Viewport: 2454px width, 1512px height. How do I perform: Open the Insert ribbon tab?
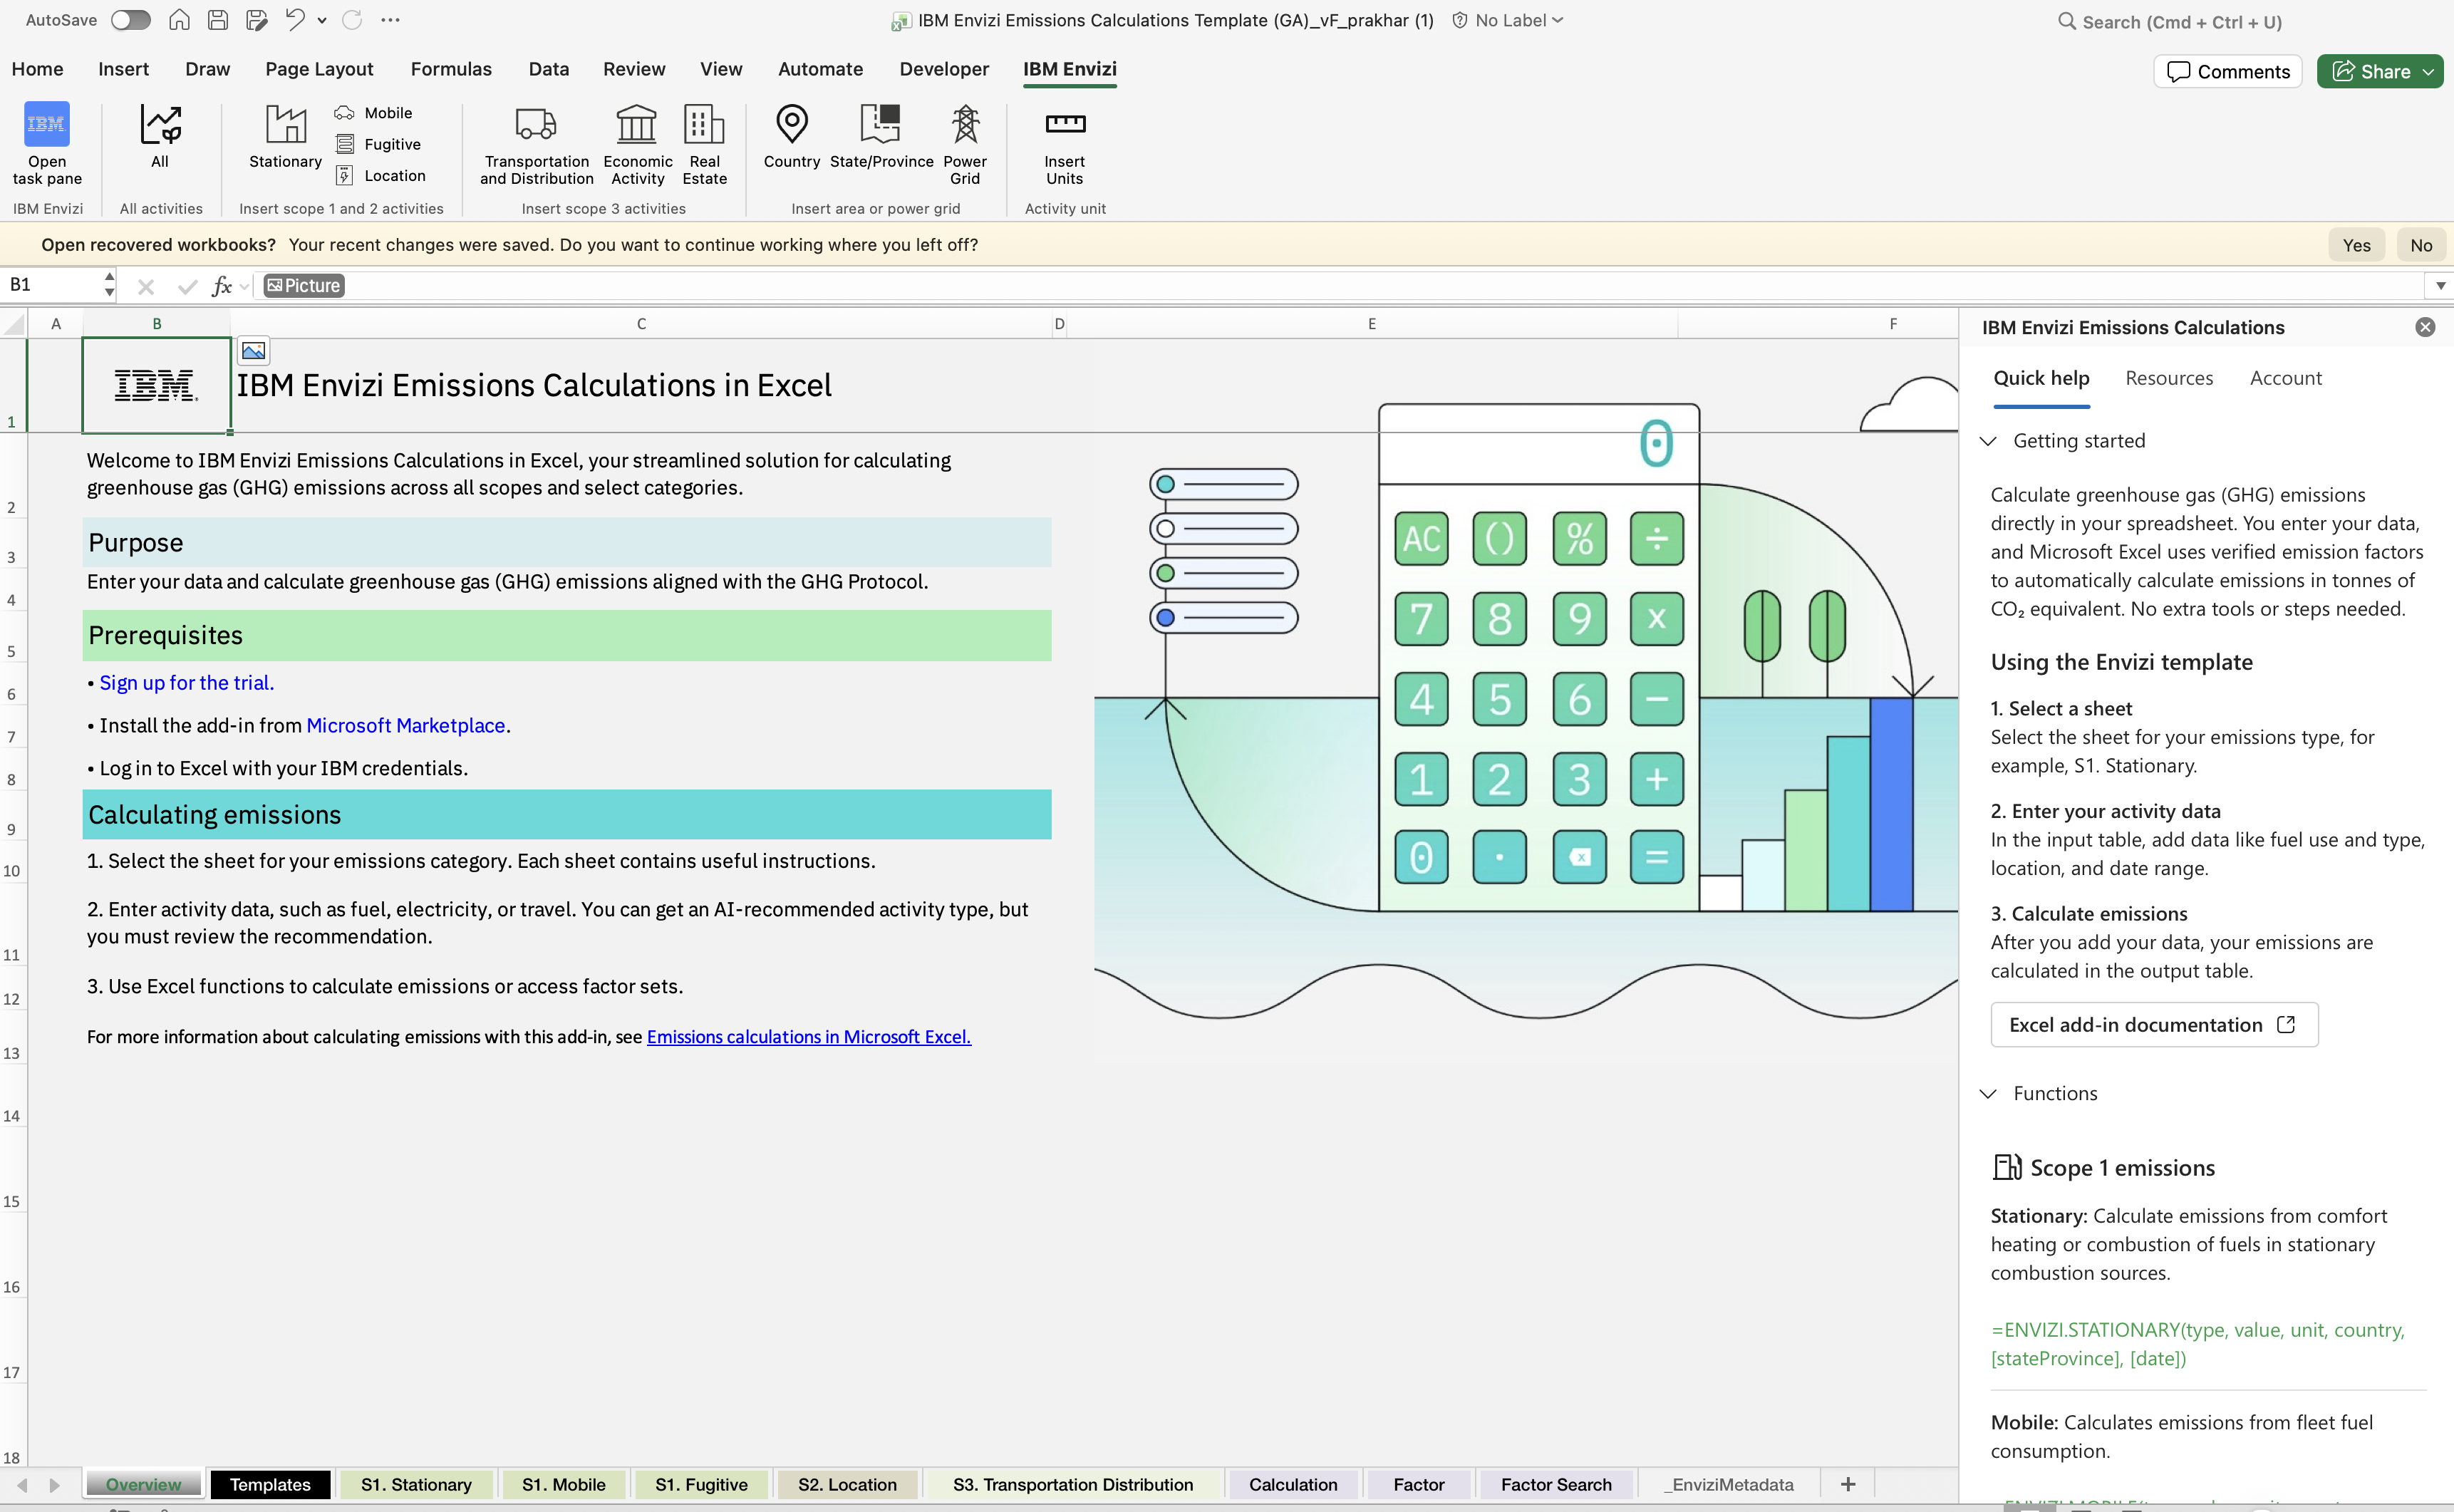123,69
